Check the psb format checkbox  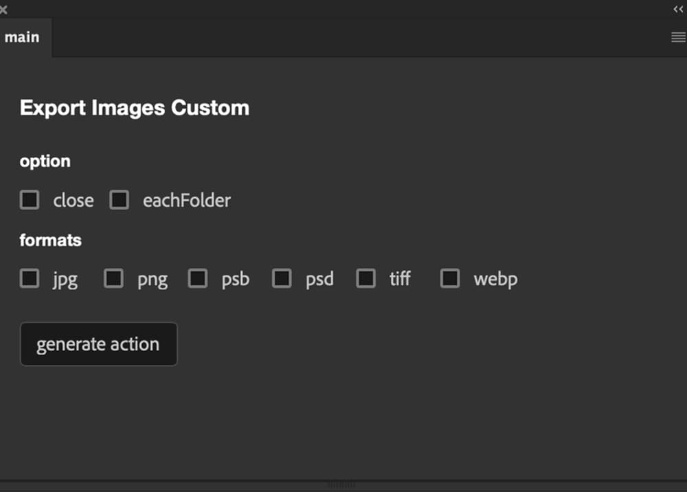[197, 278]
